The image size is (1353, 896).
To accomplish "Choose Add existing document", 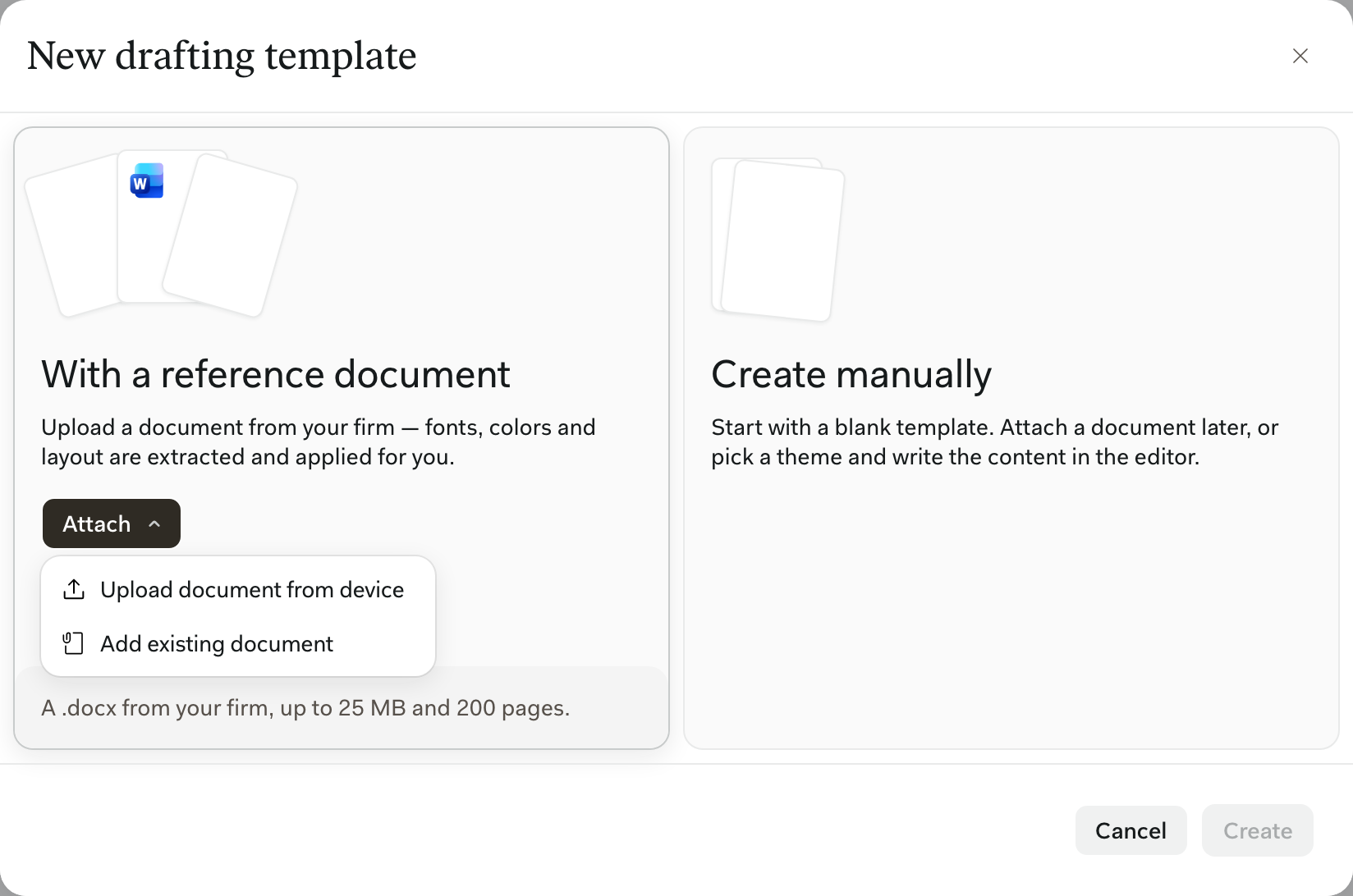I will [x=238, y=643].
